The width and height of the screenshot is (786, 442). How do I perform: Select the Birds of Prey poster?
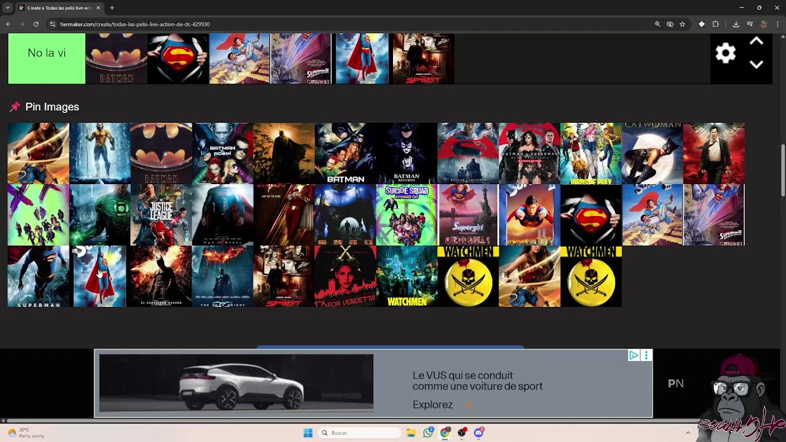point(591,153)
